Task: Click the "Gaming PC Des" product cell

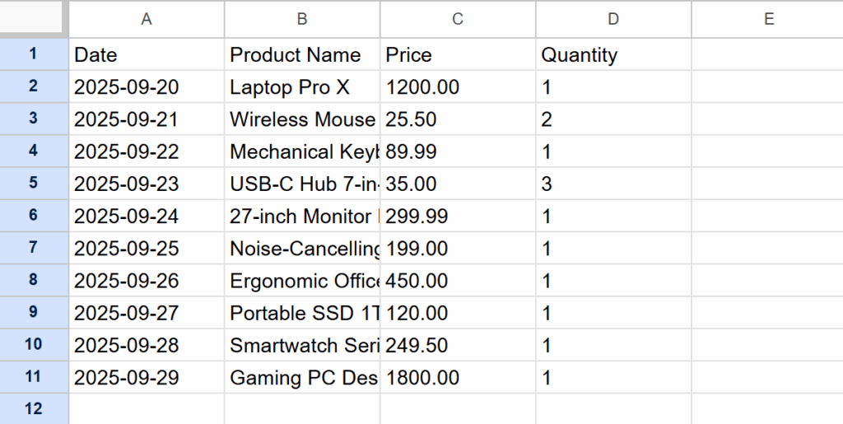Action: (x=302, y=378)
